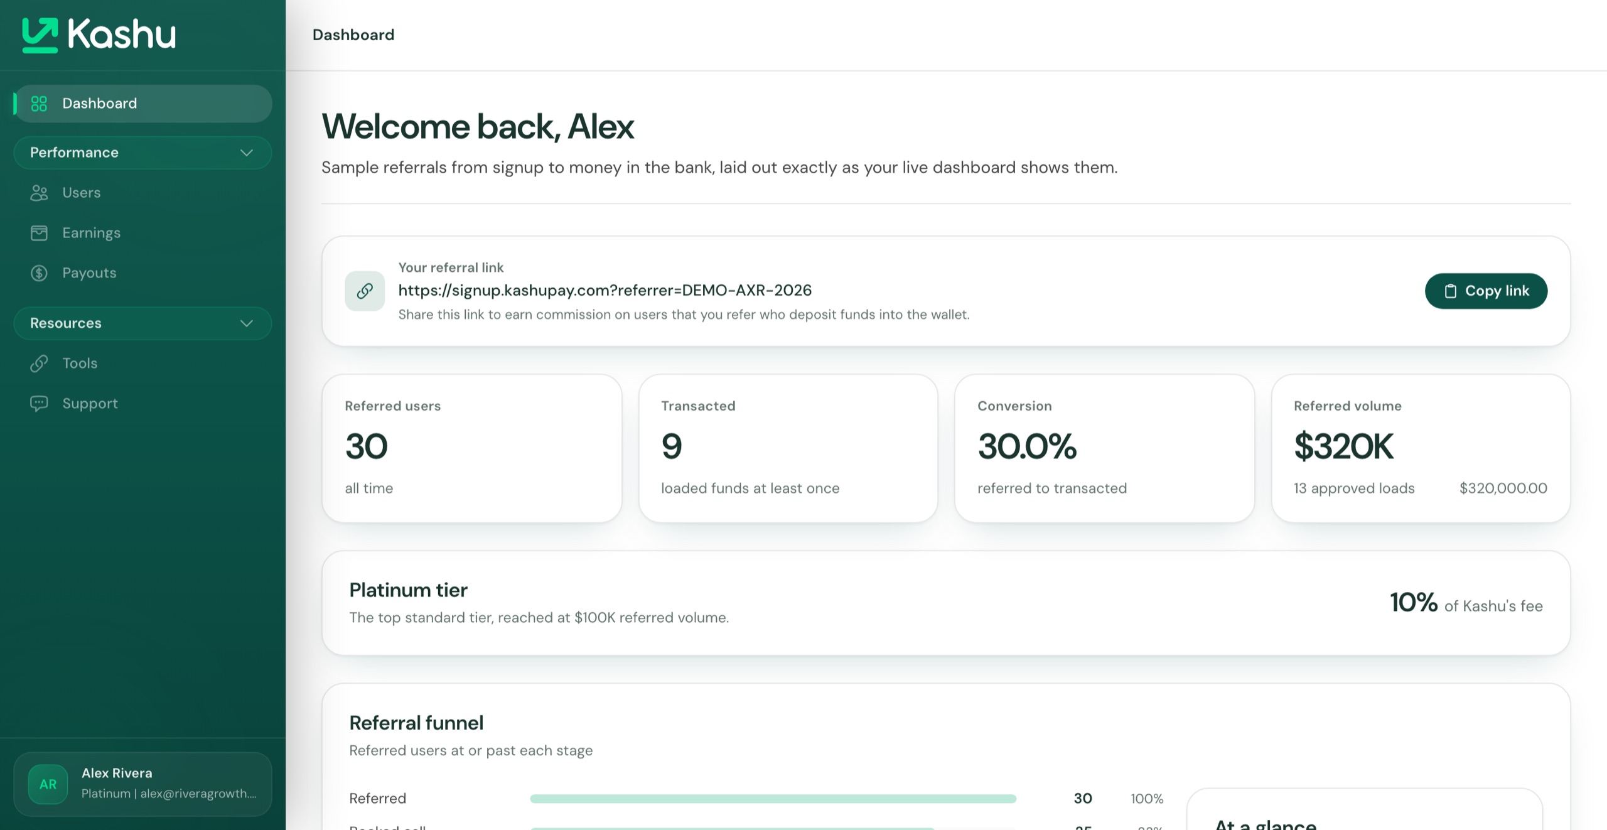Open the Alex Rivera account card
Viewport: 1607px width, 830px height.
(x=143, y=784)
